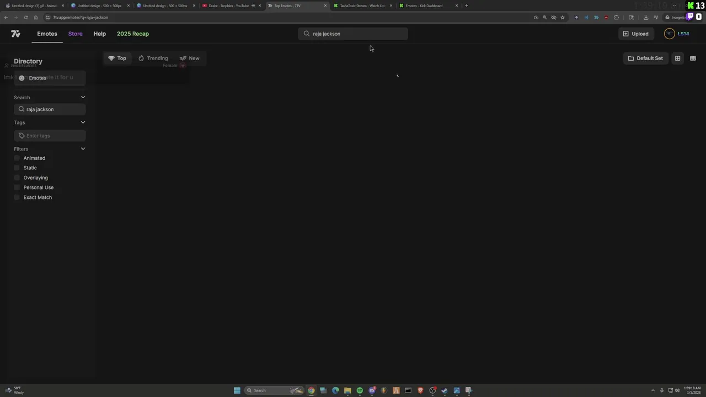Show hidden system tray icons

click(x=653, y=390)
